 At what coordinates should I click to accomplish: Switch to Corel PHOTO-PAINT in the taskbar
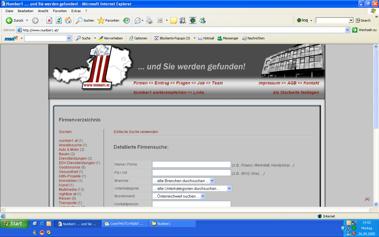[x=125, y=224]
